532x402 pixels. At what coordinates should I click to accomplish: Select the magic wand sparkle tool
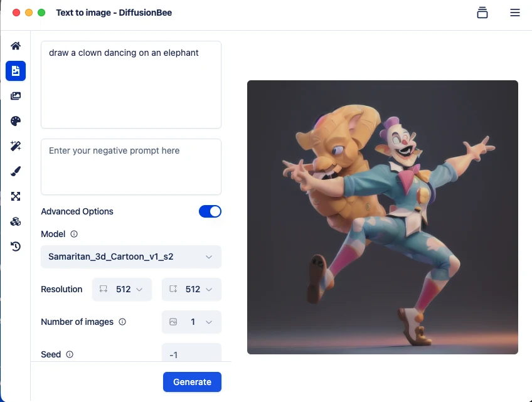coord(16,146)
